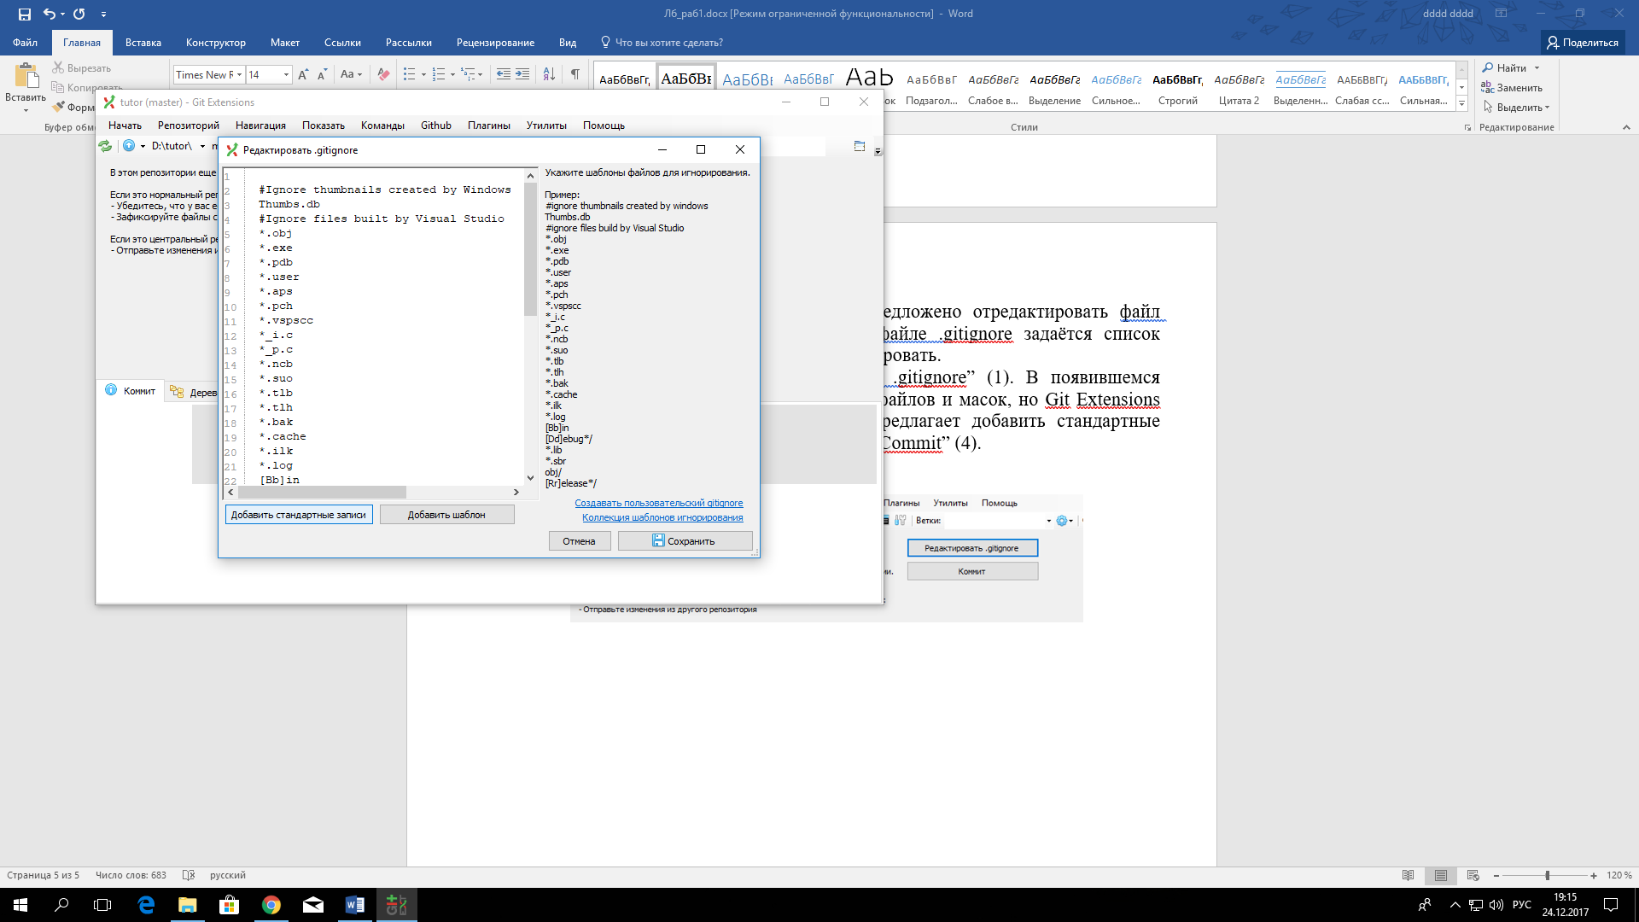The width and height of the screenshot is (1639, 922).
Task: Expand Word styles gallery more arrow
Action: (1461, 103)
